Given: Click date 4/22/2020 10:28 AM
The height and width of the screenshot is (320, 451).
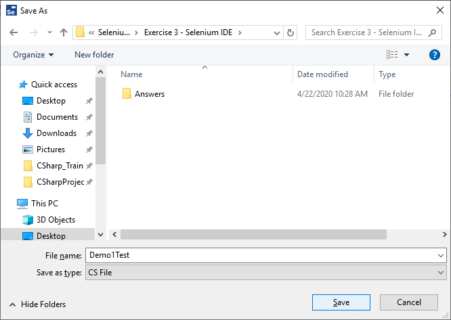Looking at the screenshot, I should click(x=332, y=94).
